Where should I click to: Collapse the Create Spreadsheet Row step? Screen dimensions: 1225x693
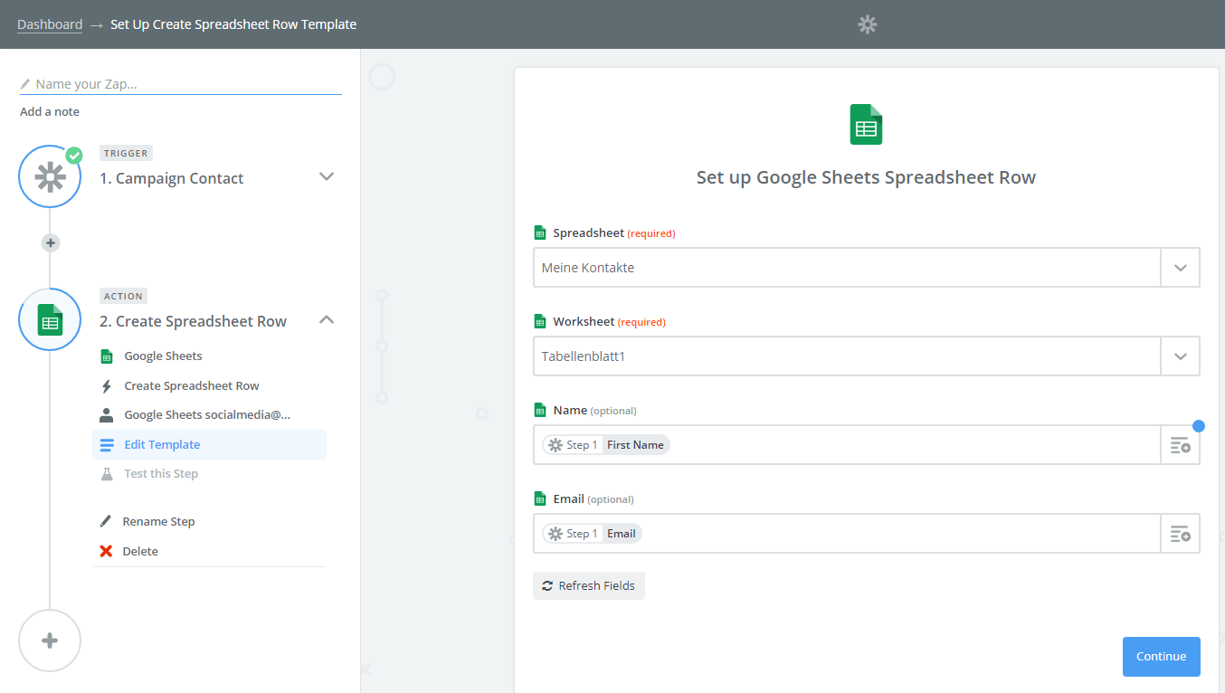coord(327,319)
